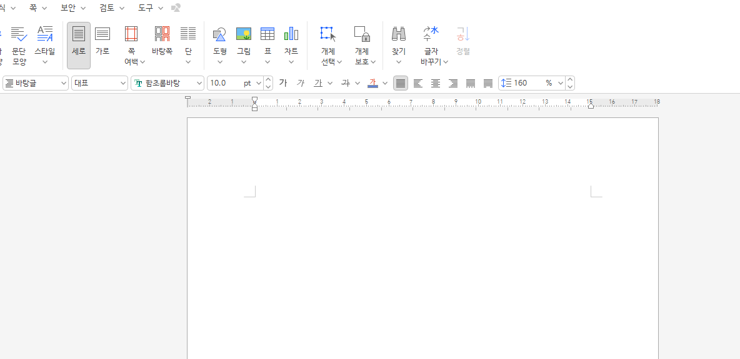Select justify both-sides alignment
Image resolution: width=740 pixels, height=359 pixels.
pyautogui.click(x=401, y=83)
